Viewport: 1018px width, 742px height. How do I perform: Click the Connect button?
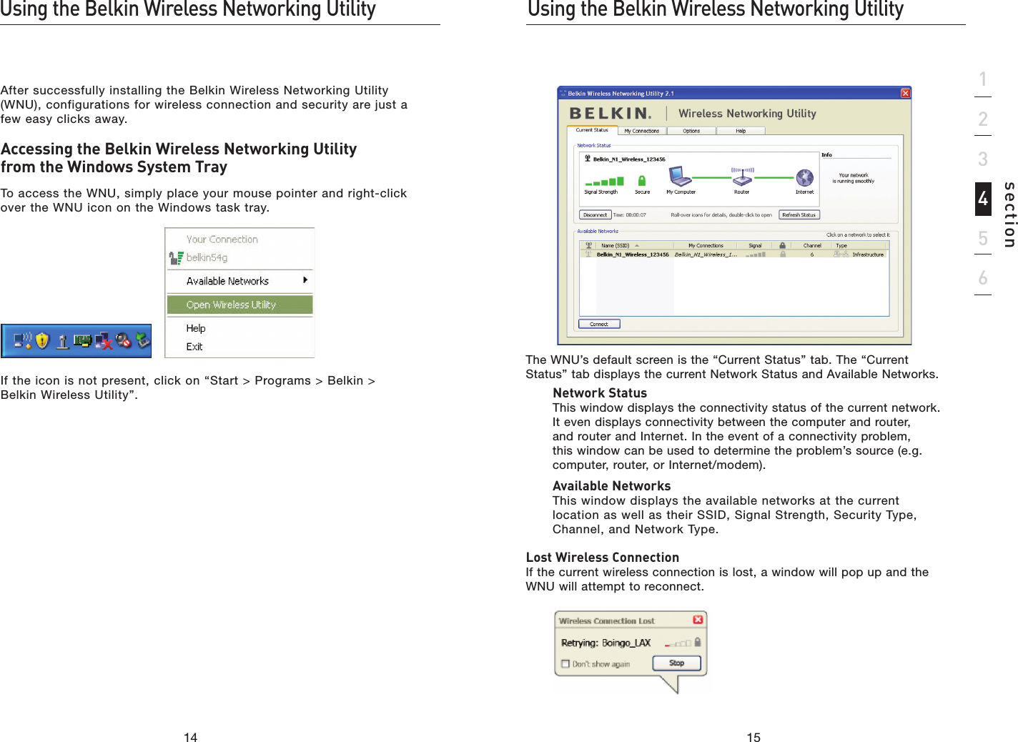pos(599,324)
